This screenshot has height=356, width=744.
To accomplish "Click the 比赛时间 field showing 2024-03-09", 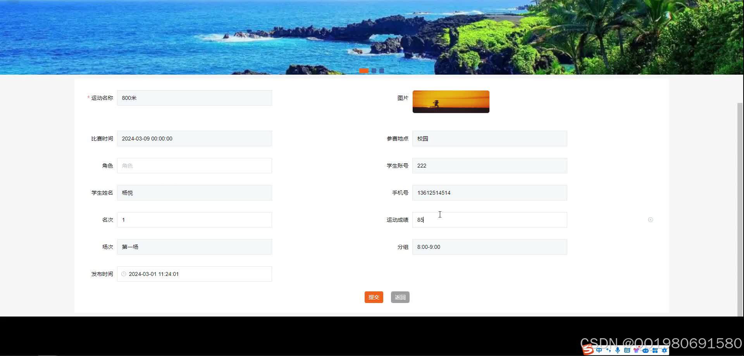I will 195,139.
